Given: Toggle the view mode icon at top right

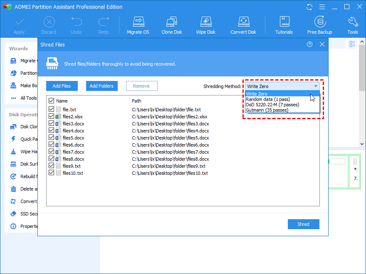Looking at the screenshot, I should tap(352, 44).
